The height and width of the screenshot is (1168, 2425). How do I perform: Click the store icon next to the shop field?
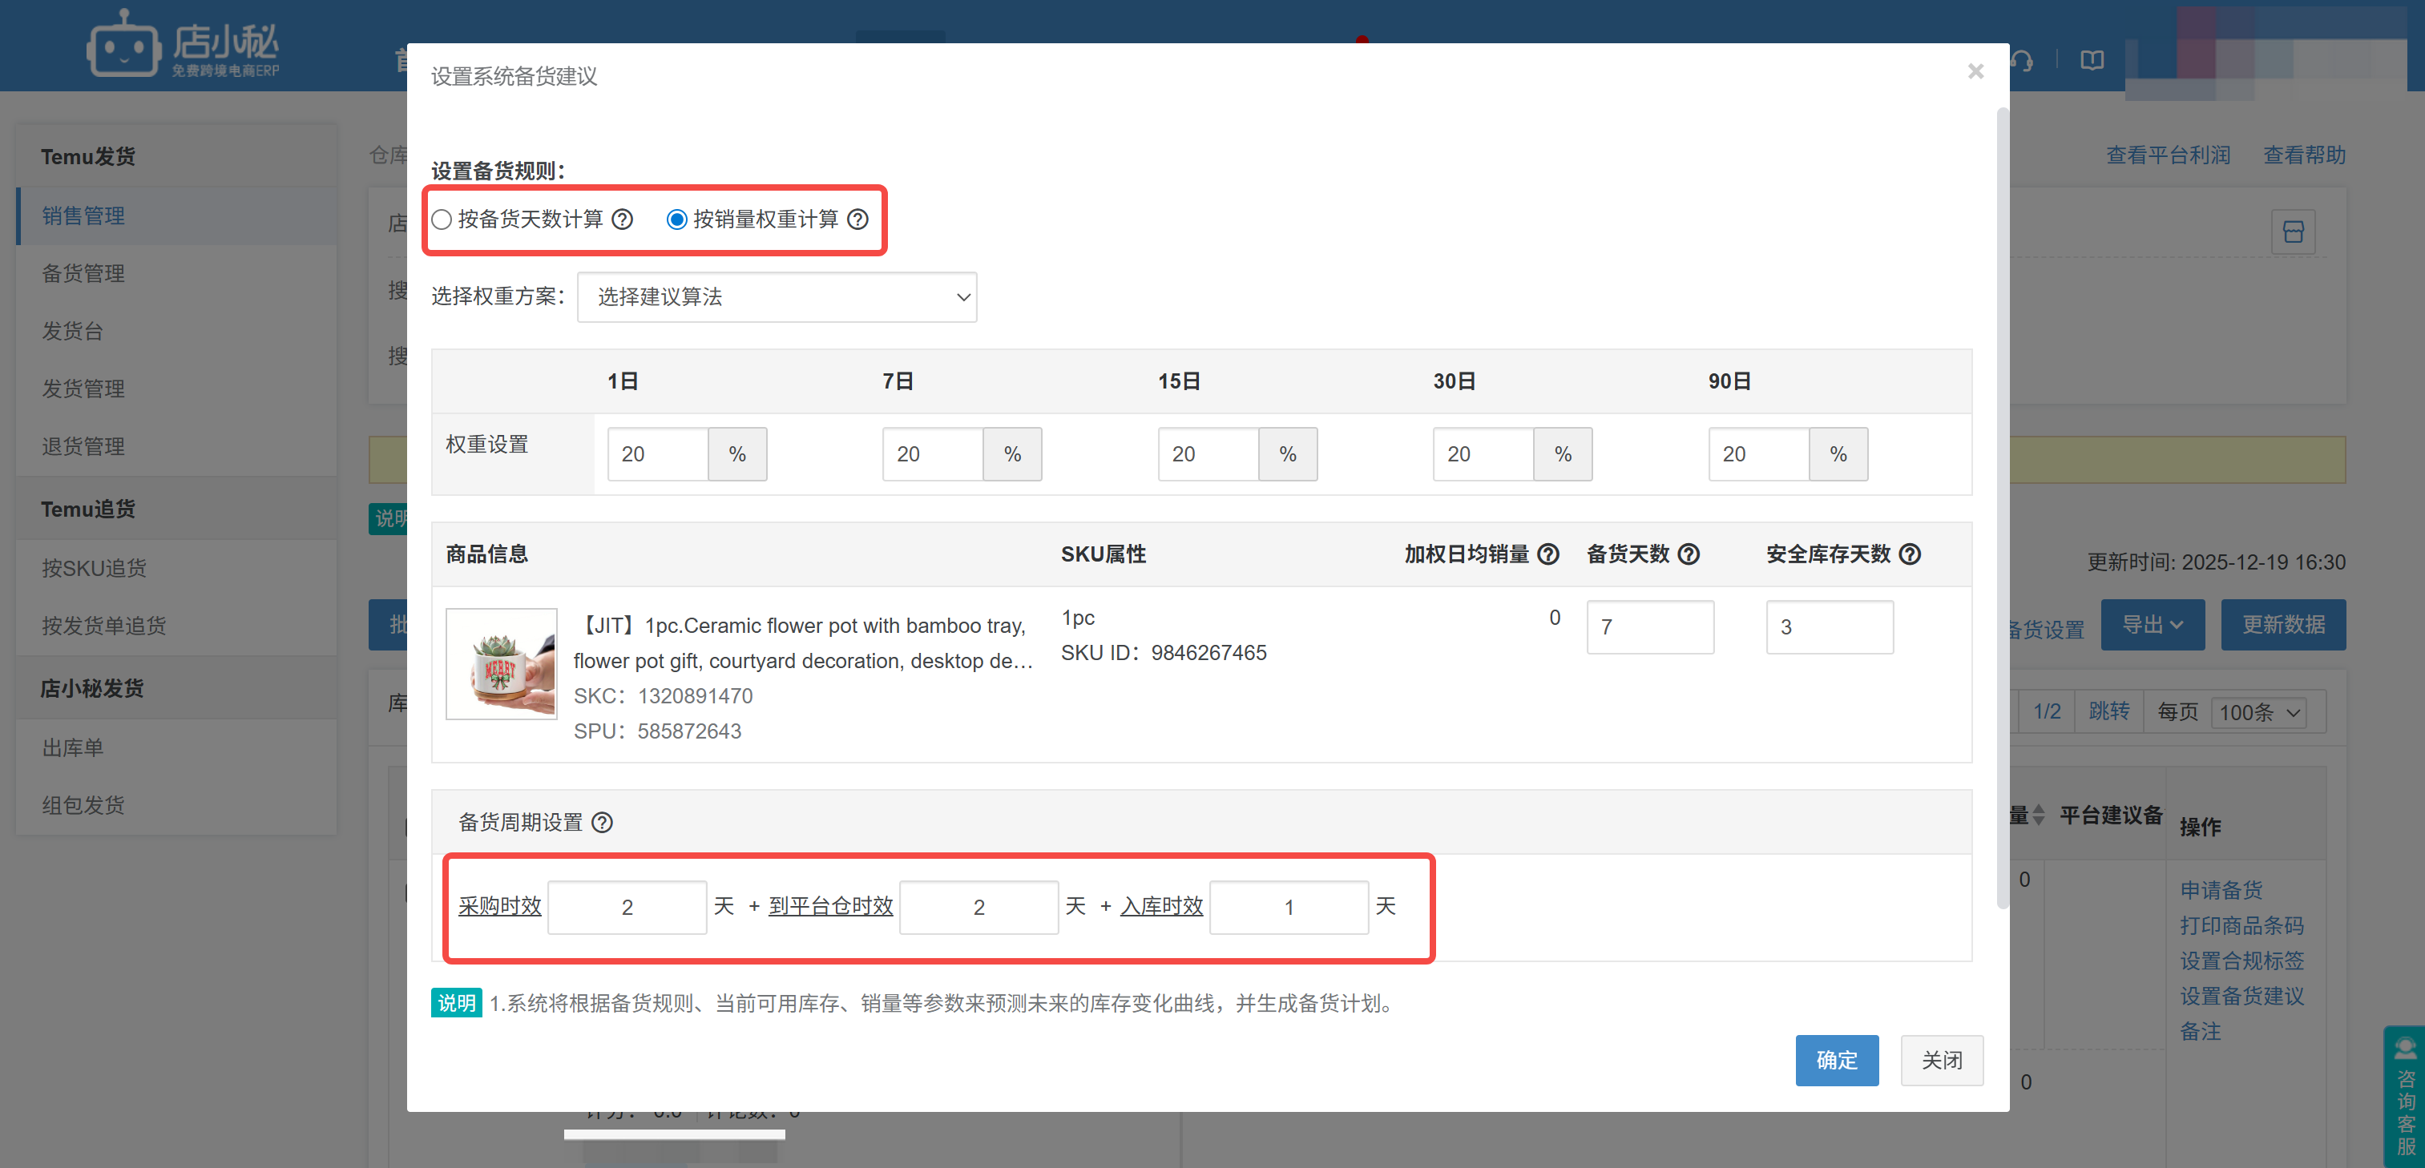click(2294, 231)
